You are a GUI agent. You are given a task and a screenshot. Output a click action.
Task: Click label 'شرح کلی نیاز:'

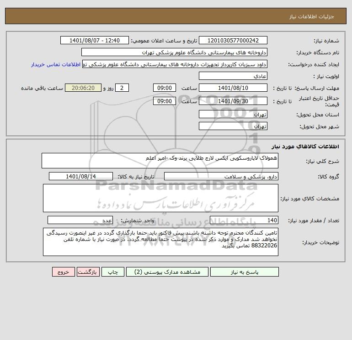click(323, 161)
